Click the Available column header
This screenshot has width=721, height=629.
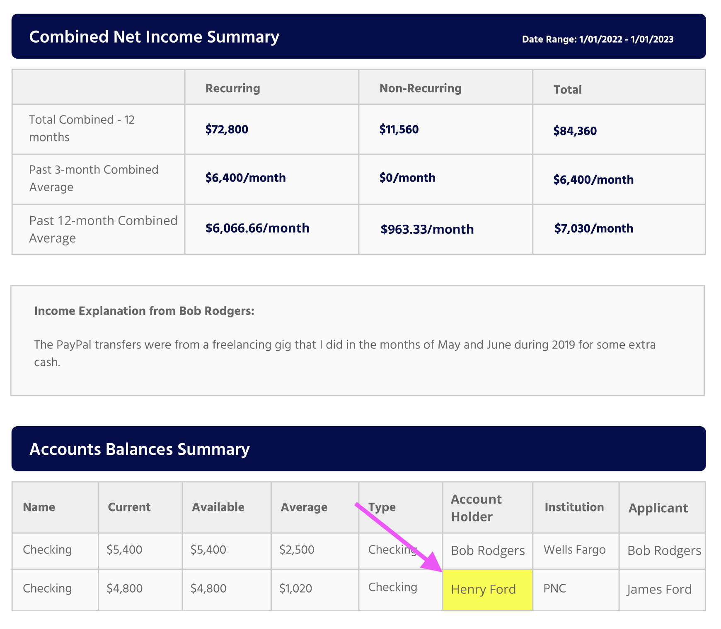point(218,507)
